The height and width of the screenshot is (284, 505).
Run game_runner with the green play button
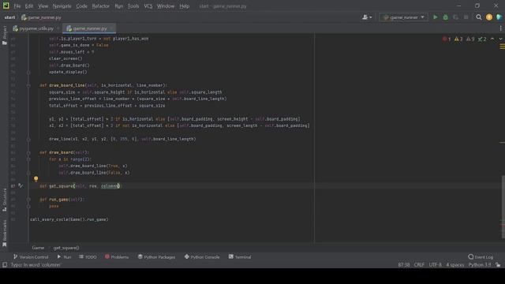coord(435,17)
